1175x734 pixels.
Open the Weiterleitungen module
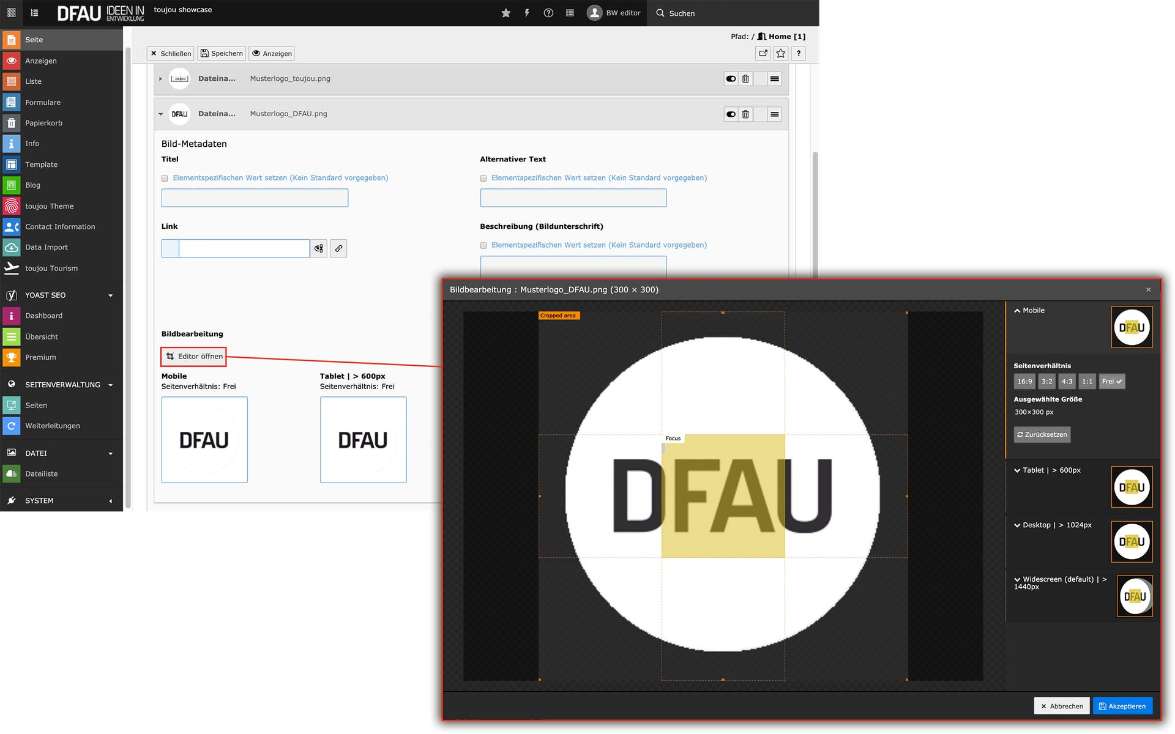coord(53,426)
